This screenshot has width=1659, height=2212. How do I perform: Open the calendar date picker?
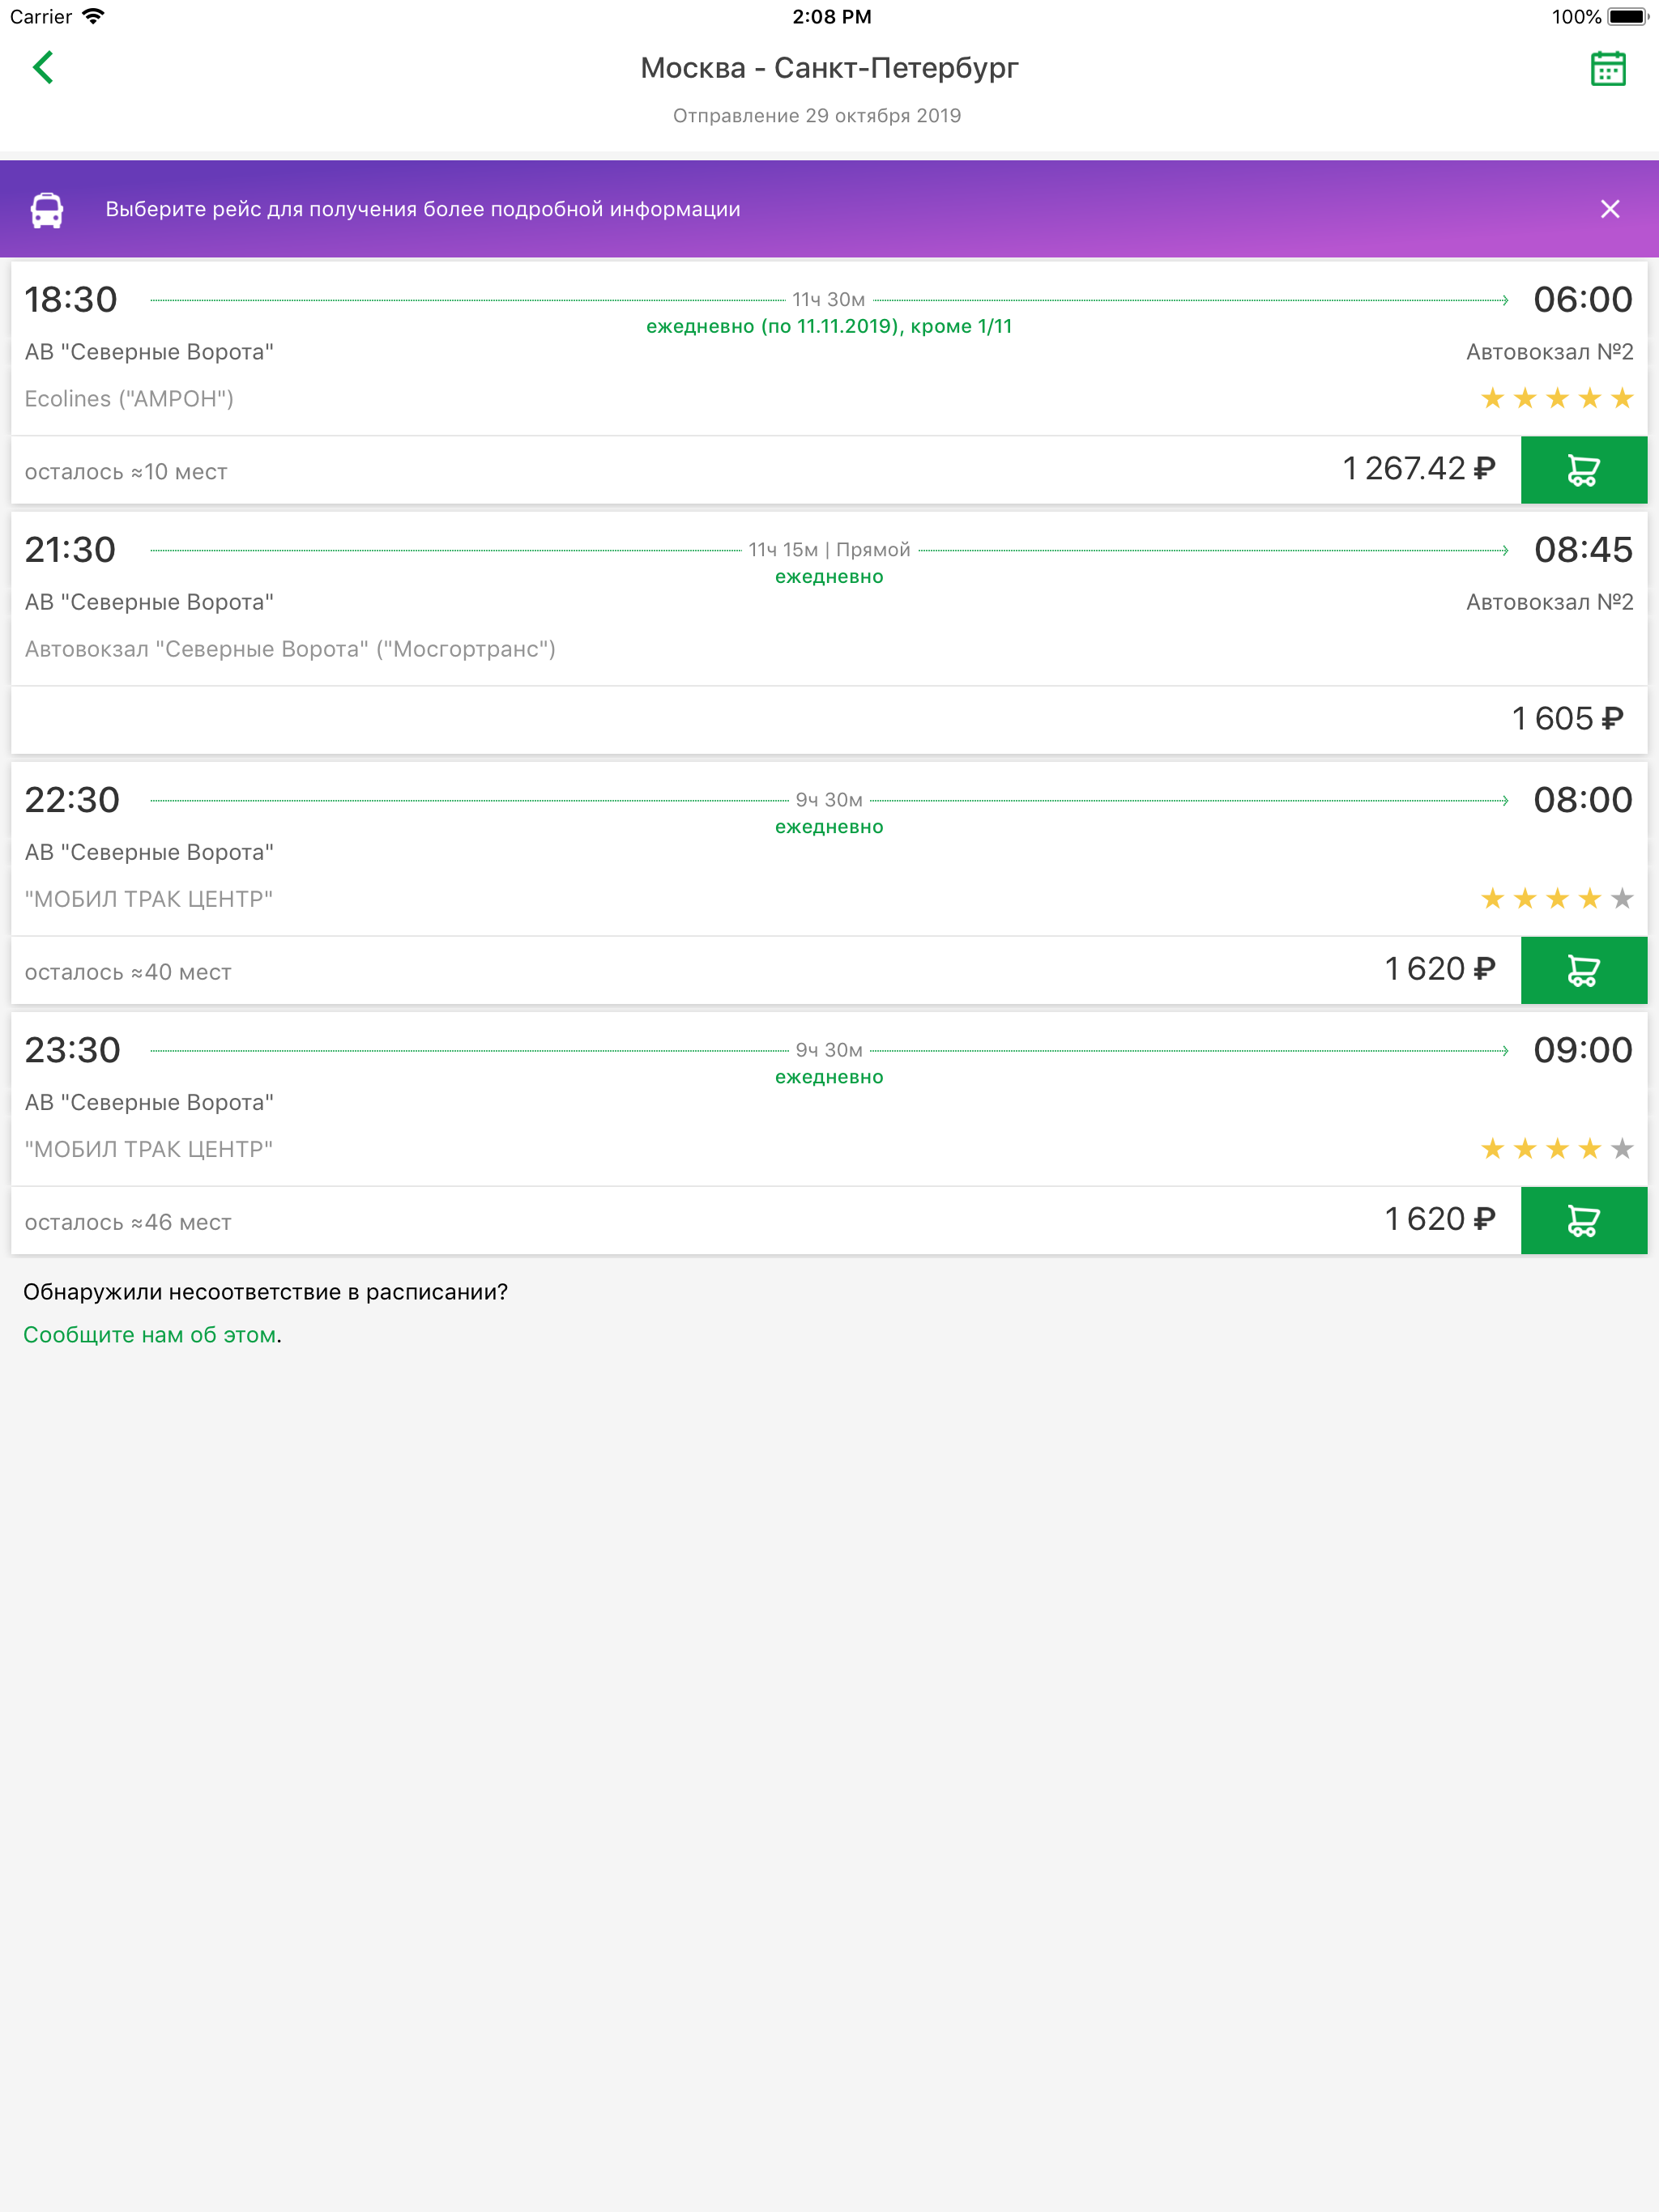point(1607,69)
